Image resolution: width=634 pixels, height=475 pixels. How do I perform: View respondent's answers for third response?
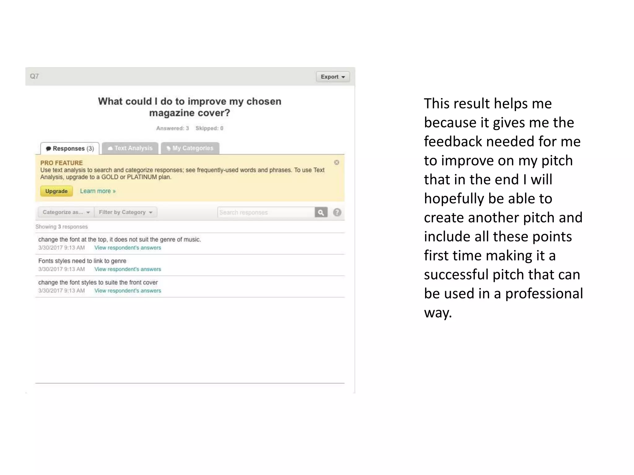pos(128,291)
